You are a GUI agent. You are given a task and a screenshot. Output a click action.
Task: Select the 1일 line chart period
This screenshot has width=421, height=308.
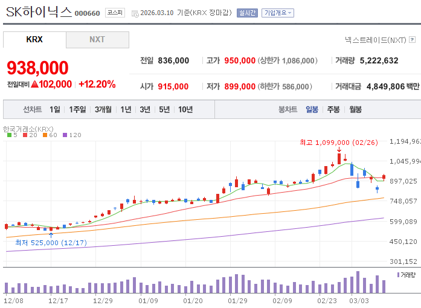(55, 109)
